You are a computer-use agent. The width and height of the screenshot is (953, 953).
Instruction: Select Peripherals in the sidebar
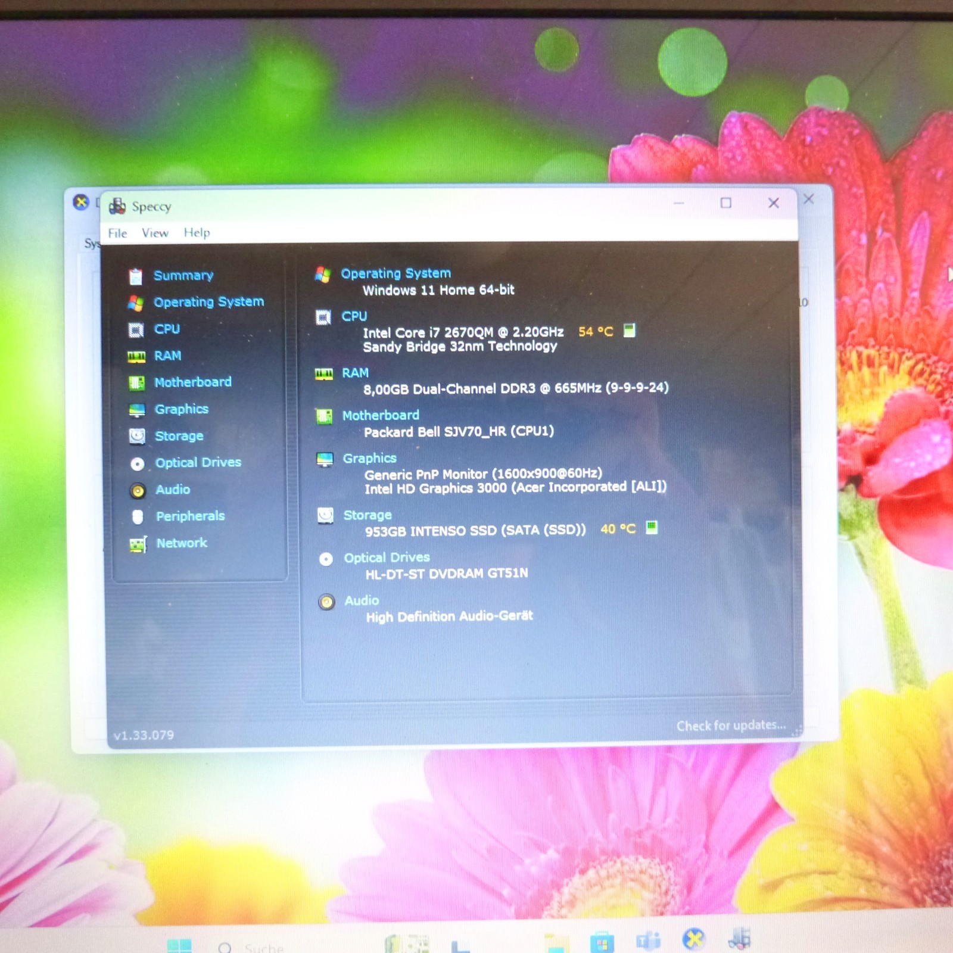pyautogui.click(x=191, y=516)
